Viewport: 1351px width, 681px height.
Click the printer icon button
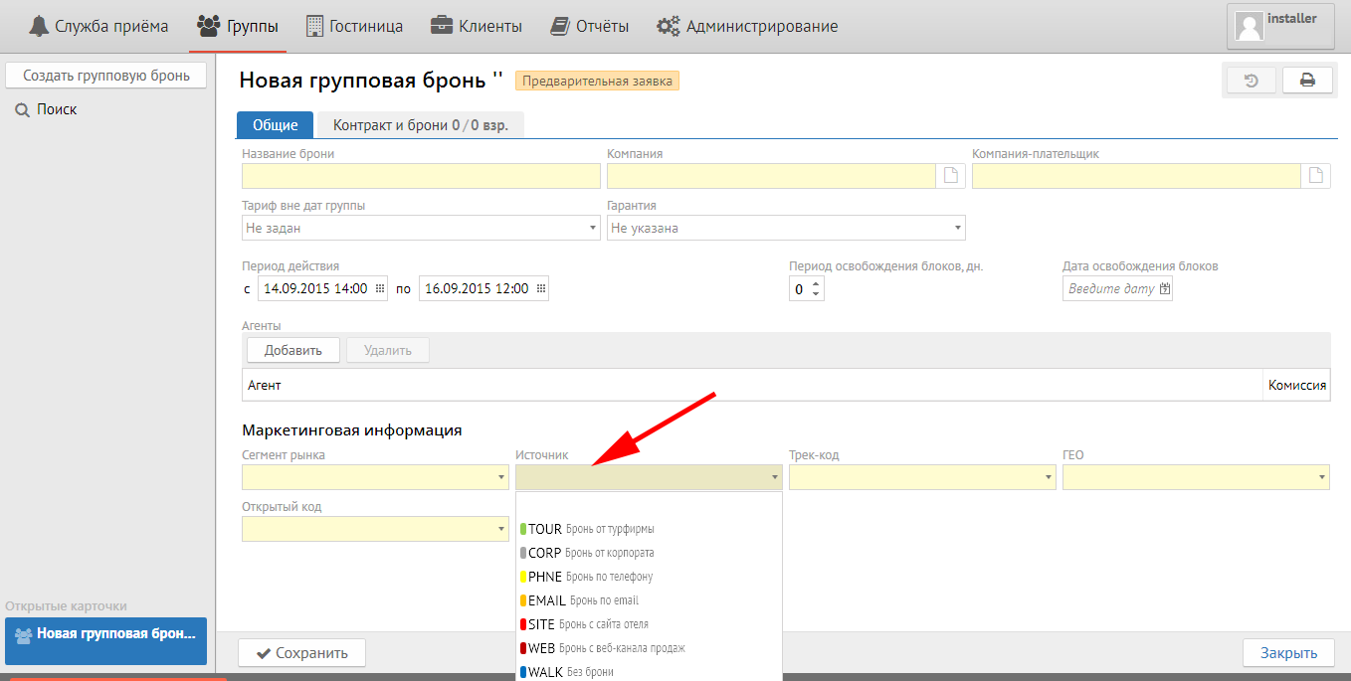point(1307,81)
